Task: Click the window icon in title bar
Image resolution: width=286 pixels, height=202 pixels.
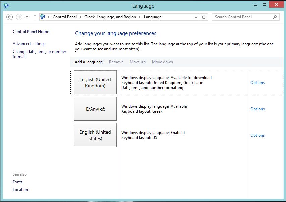Action: (6, 6)
